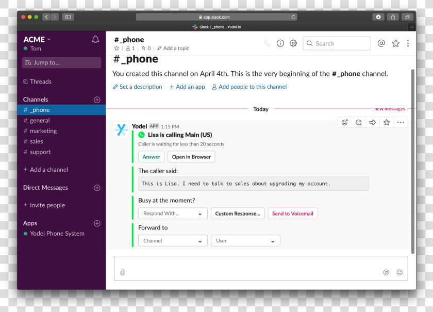Click Custom Response button
The width and height of the screenshot is (433, 312).
coord(238,214)
